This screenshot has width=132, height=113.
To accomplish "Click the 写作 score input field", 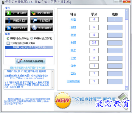I will pyautogui.click(x=115, y=51).
